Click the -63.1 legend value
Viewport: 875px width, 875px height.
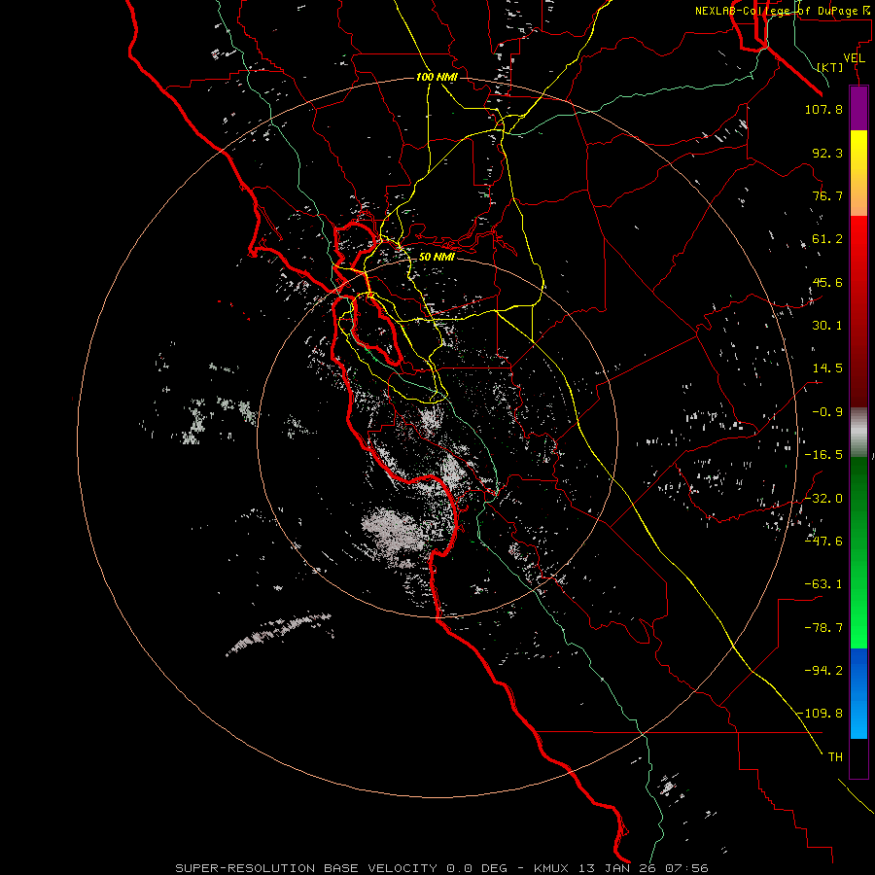tap(823, 584)
